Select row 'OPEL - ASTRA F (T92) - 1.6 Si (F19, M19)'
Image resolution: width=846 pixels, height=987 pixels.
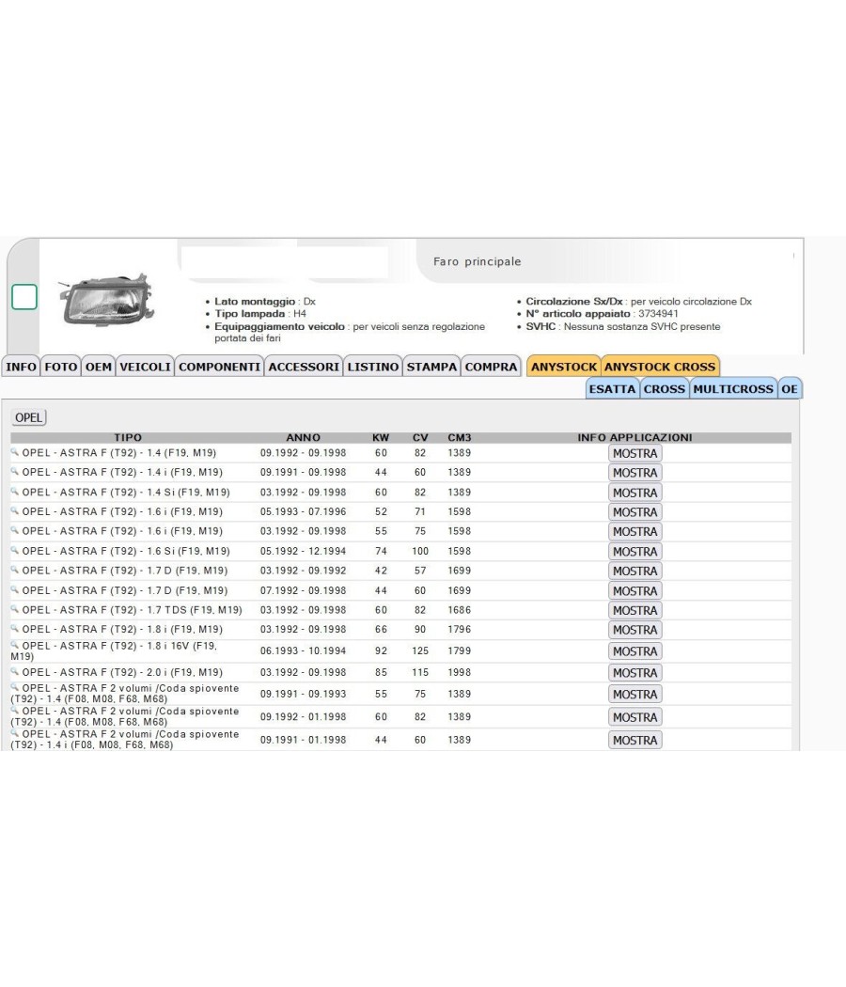point(401,551)
